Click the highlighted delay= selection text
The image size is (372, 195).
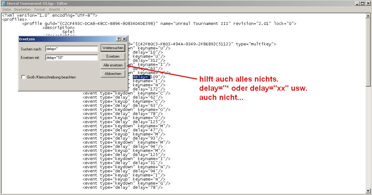[141, 77]
